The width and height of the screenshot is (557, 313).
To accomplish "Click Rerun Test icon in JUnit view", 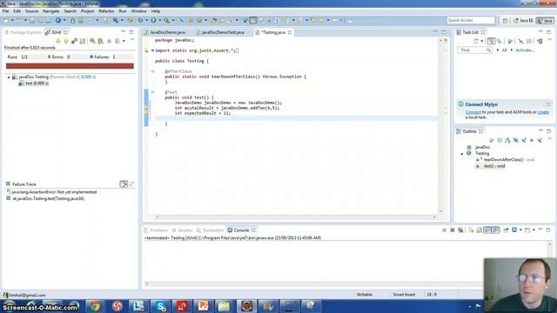I will pos(92,41).
